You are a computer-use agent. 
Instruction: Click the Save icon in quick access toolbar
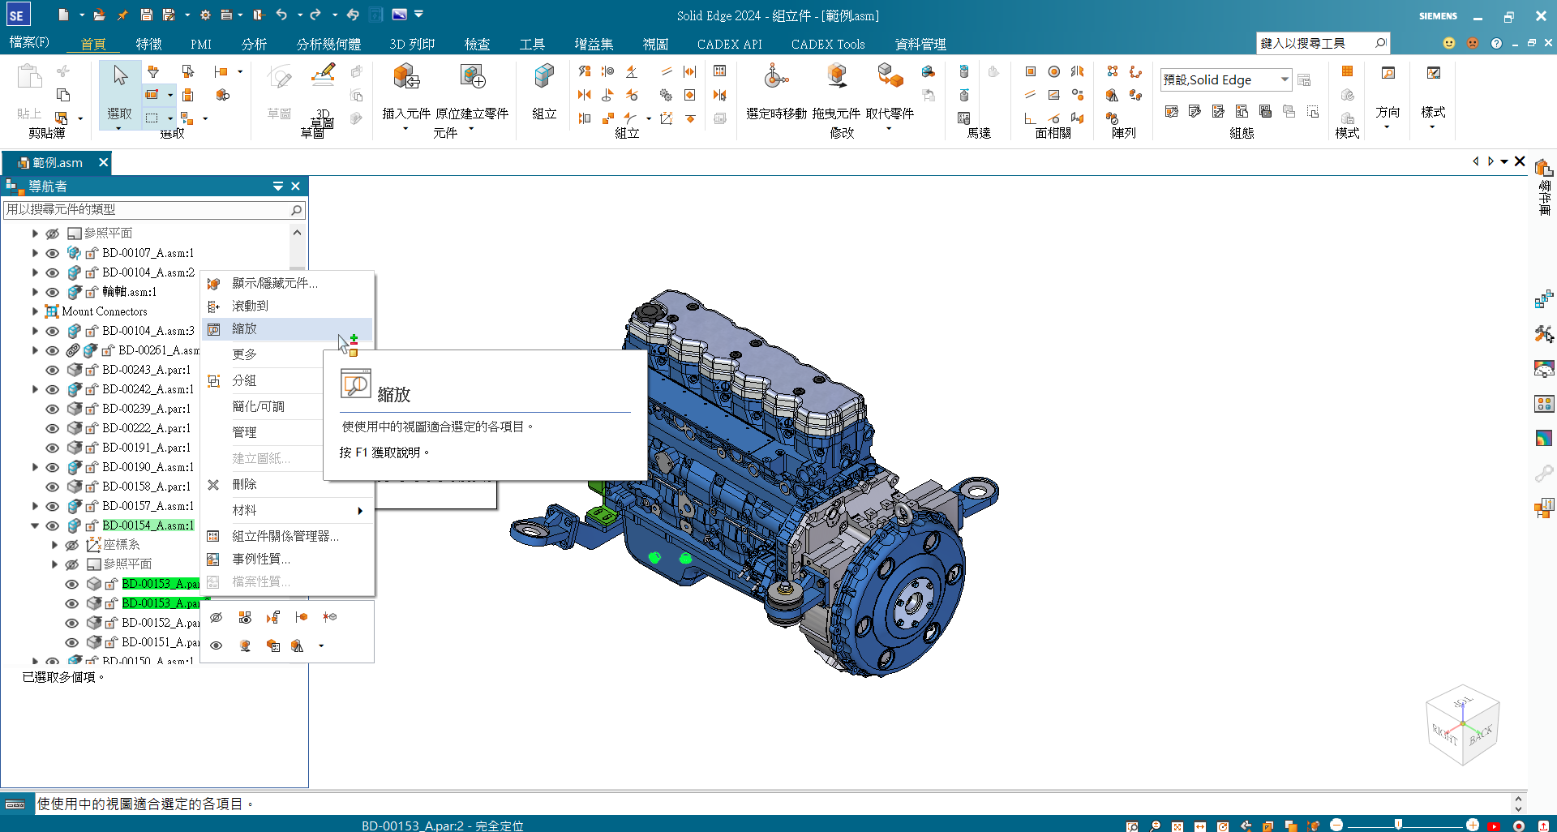tap(146, 15)
